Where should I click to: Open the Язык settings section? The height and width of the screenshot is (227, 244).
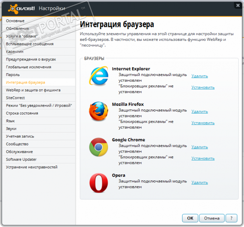tap(39, 121)
